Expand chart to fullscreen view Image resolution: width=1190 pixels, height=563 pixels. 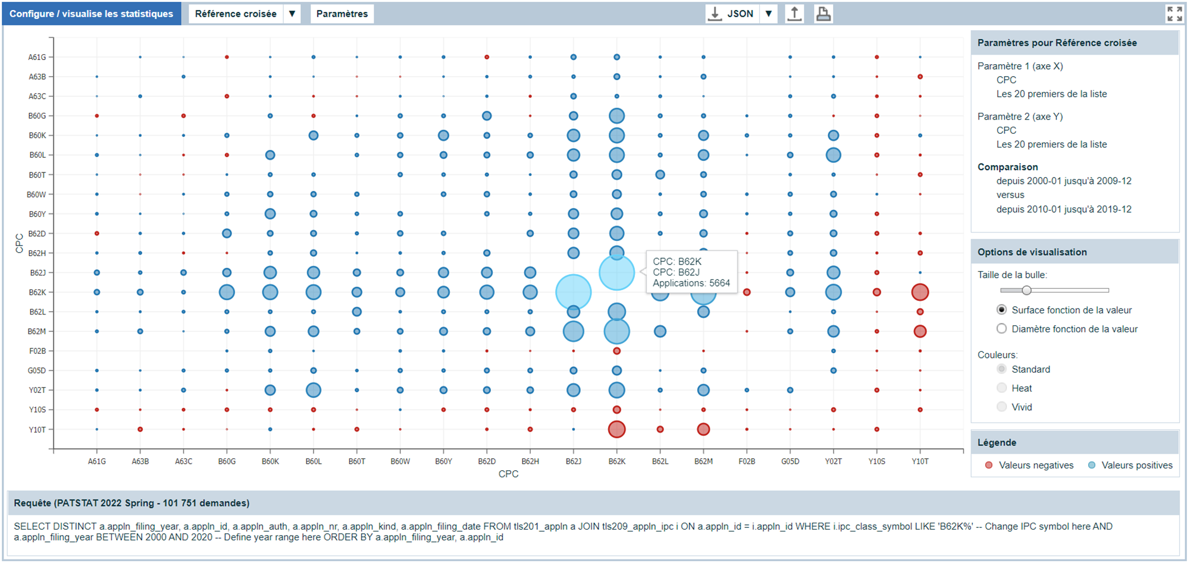click(x=1174, y=14)
